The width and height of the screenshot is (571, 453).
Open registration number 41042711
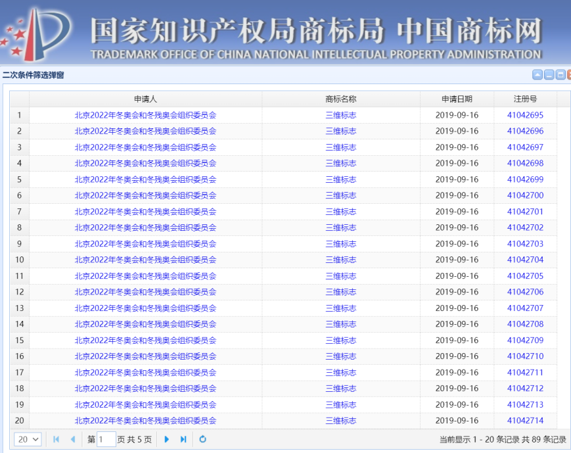point(525,372)
